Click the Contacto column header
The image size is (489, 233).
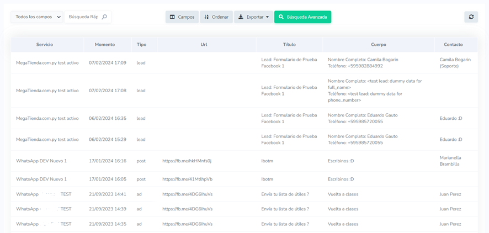point(453,44)
